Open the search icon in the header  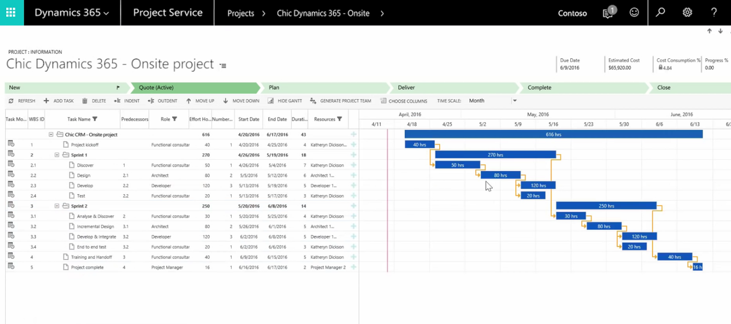point(660,12)
